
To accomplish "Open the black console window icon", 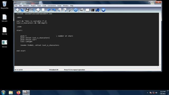I will pos(92,10).
